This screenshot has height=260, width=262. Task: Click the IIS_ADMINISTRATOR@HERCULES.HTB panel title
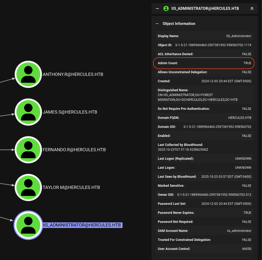pos(205,8)
